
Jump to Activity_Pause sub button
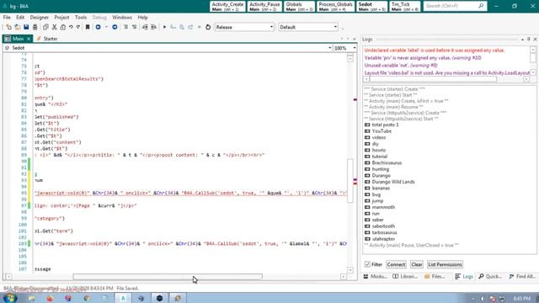pos(264,6)
